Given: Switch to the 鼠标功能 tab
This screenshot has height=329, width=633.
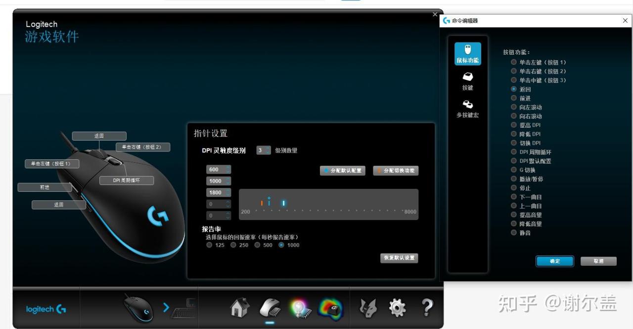Looking at the screenshot, I should 467,54.
